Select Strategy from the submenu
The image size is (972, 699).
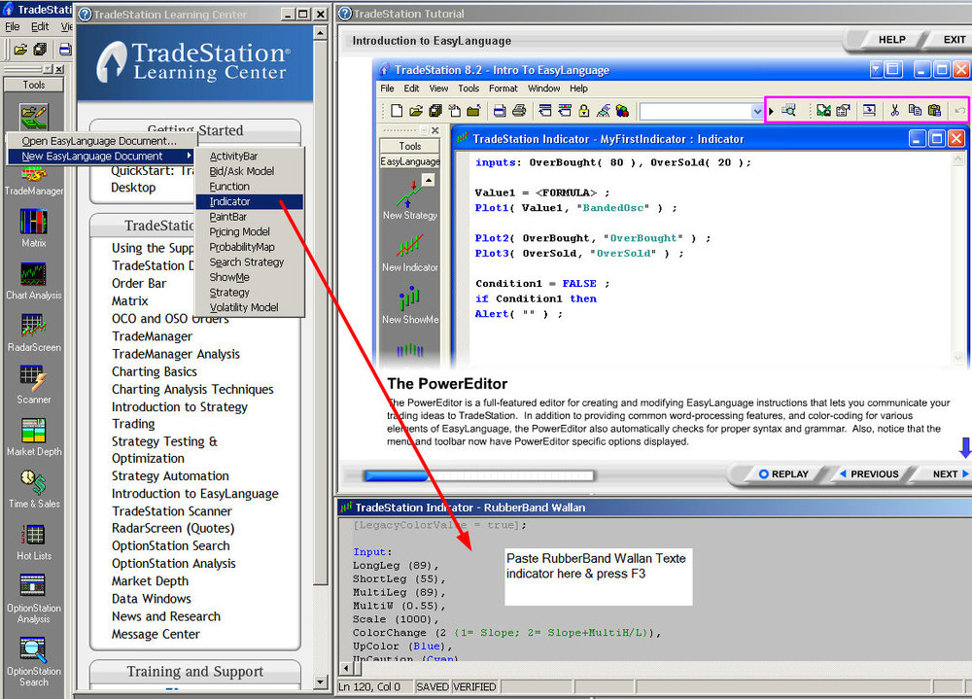[249, 292]
